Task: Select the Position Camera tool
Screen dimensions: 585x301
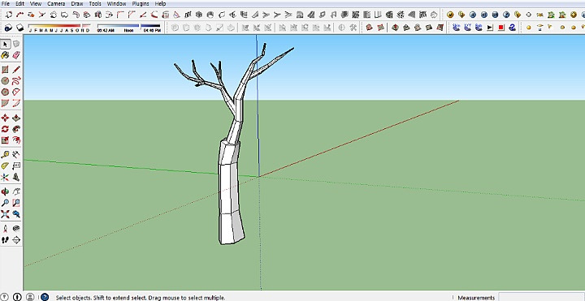Action: tap(5, 229)
